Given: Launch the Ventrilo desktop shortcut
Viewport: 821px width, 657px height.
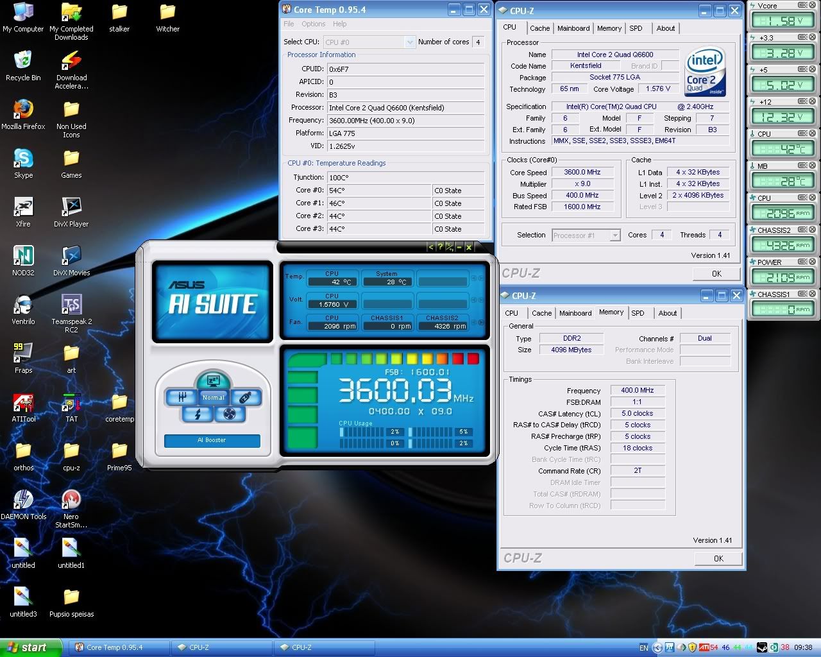Looking at the screenshot, I should pyautogui.click(x=23, y=310).
